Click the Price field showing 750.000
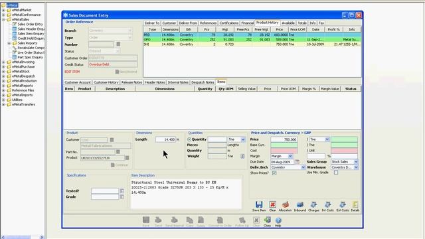This screenshot has width=425, height=239. (284, 139)
